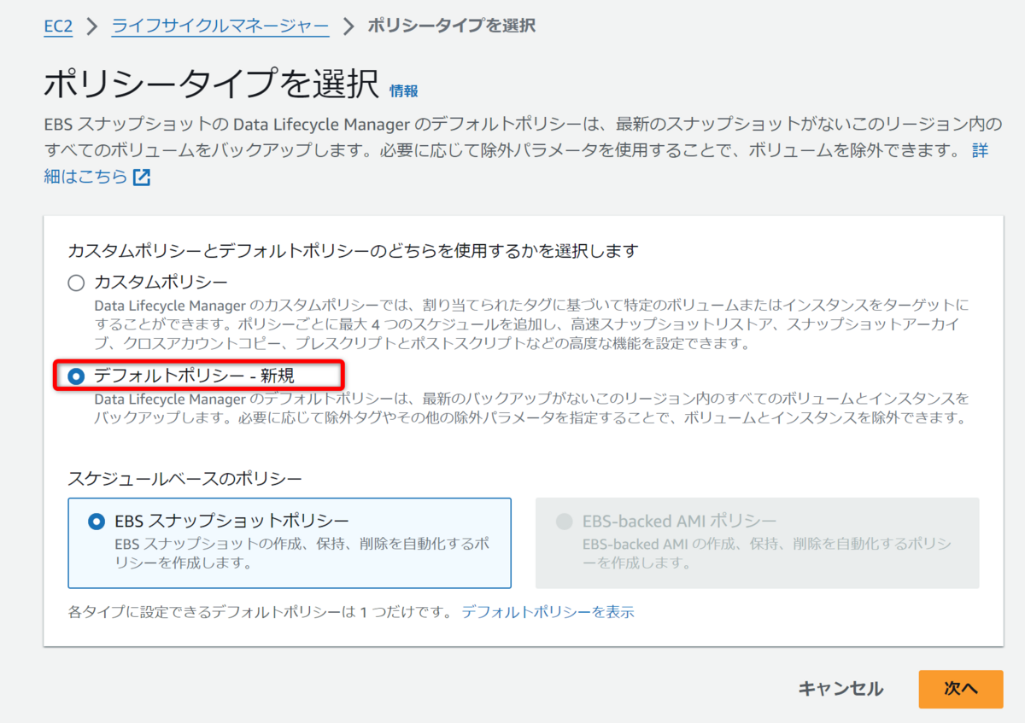Image resolution: width=1025 pixels, height=723 pixels.
Task: Click the chevron after ライフサイクルマネージャー breadcrumb
Action: [x=348, y=26]
